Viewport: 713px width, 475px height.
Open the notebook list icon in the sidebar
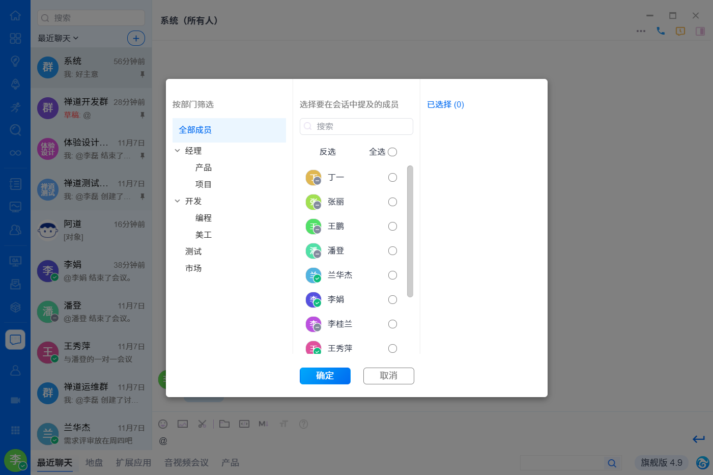15,184
